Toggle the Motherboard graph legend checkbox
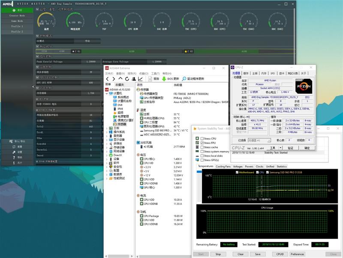Image resolution: width=343 pixels, height=258 pixels. (237, 172)
